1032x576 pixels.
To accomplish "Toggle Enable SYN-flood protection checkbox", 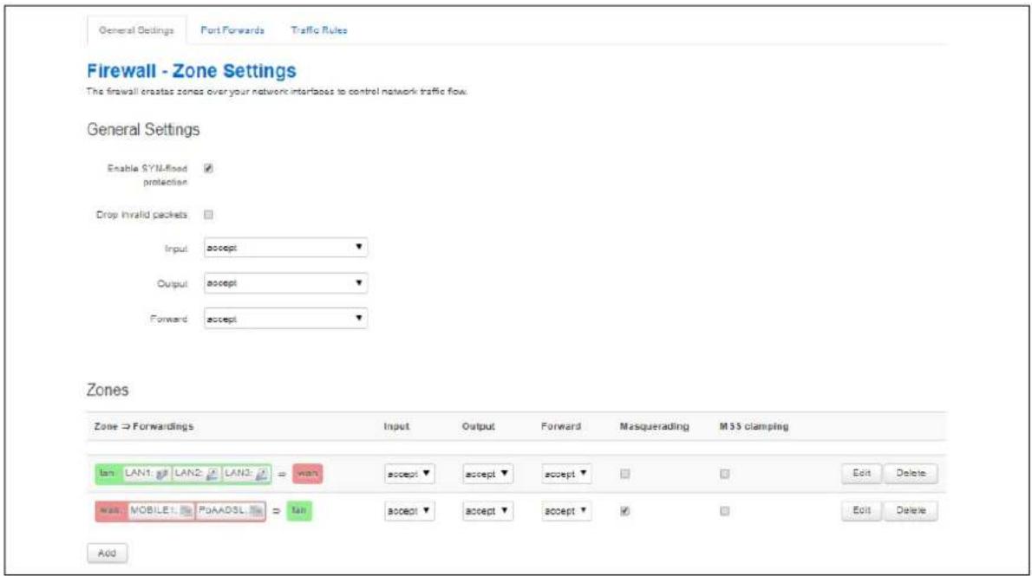I will [209, 168].
